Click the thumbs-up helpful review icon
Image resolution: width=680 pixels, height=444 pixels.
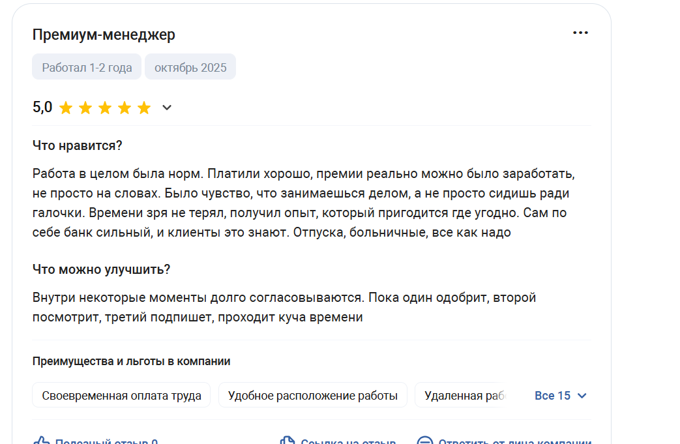click(42, 441)
